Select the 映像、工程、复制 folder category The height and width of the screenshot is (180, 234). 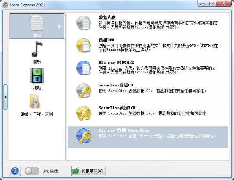pos(37,105)
